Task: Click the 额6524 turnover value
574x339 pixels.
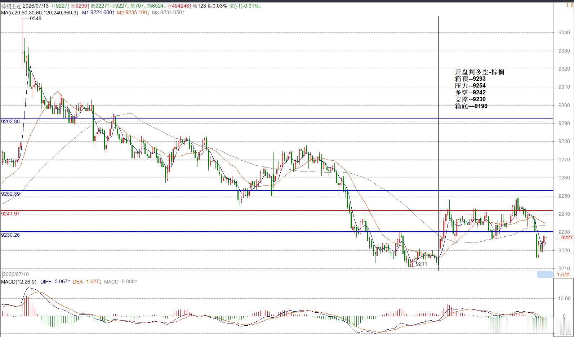Action: [x=156, y=6]
